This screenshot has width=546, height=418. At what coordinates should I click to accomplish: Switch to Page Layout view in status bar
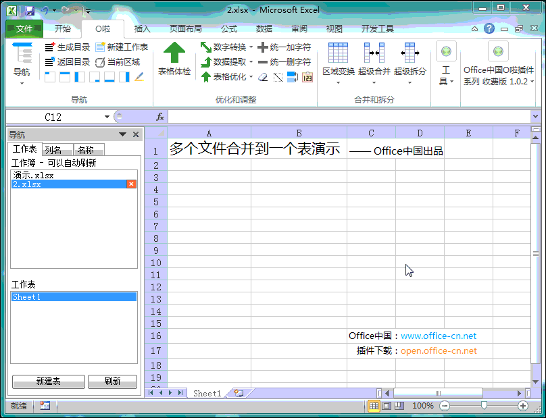click(x=386, y=405)
